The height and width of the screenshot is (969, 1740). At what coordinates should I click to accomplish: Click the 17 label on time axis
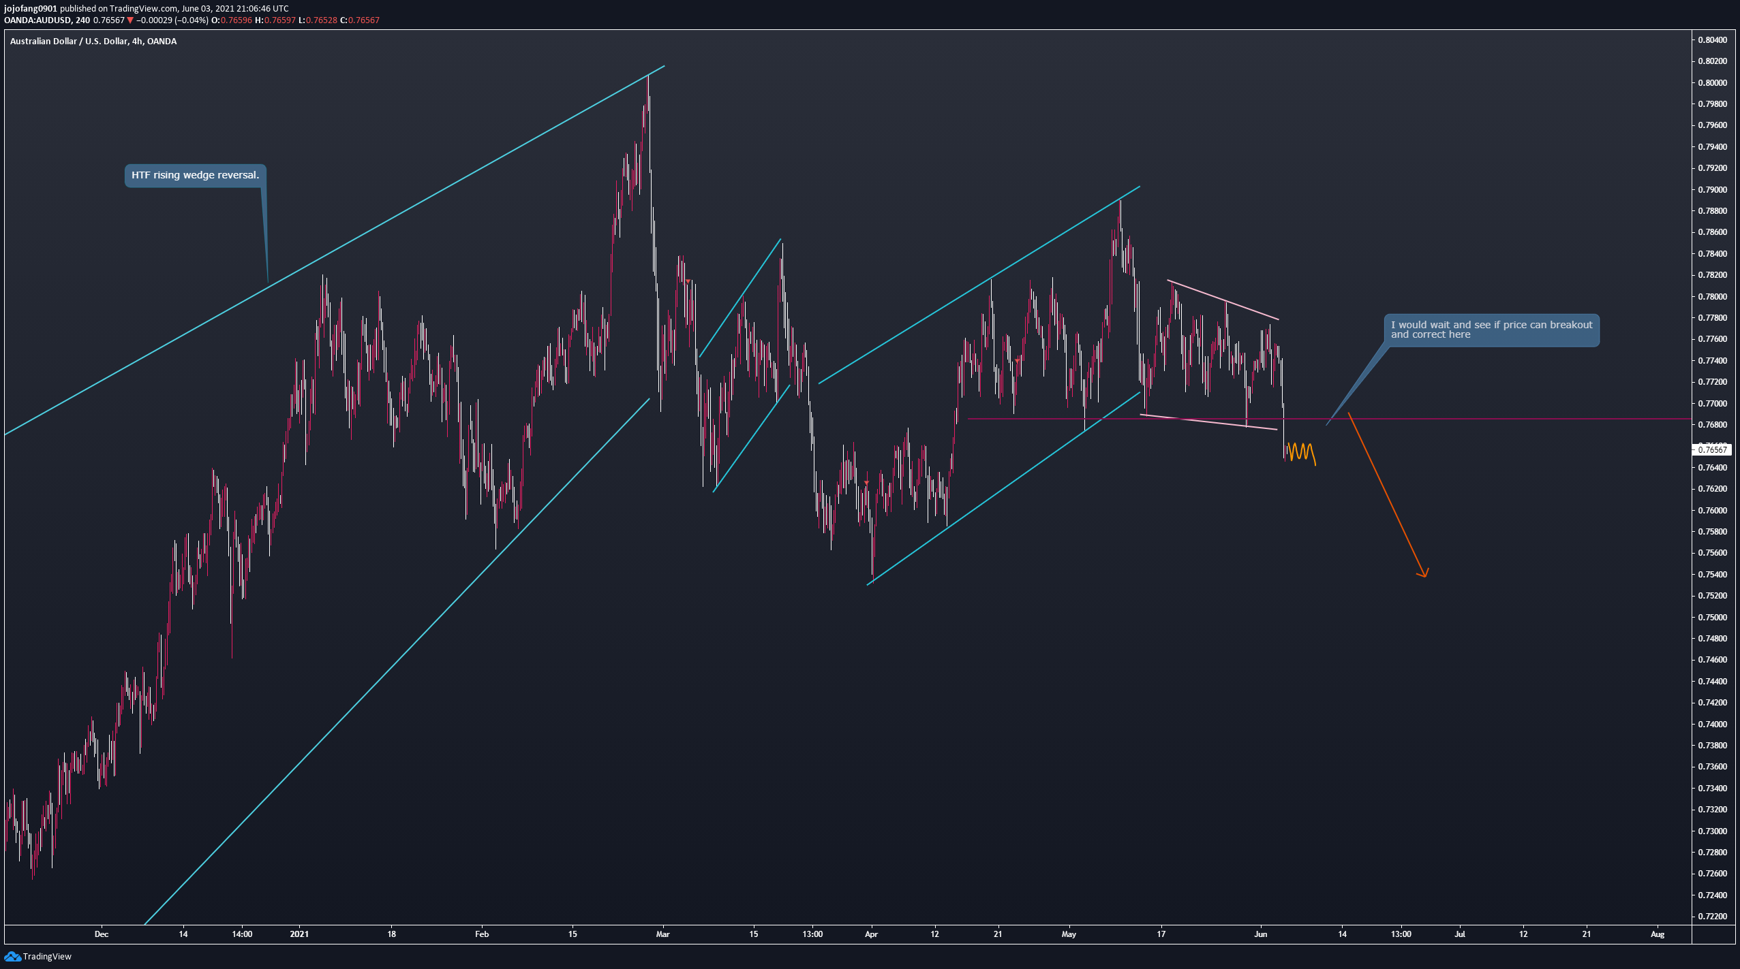tap(1161, 934)
